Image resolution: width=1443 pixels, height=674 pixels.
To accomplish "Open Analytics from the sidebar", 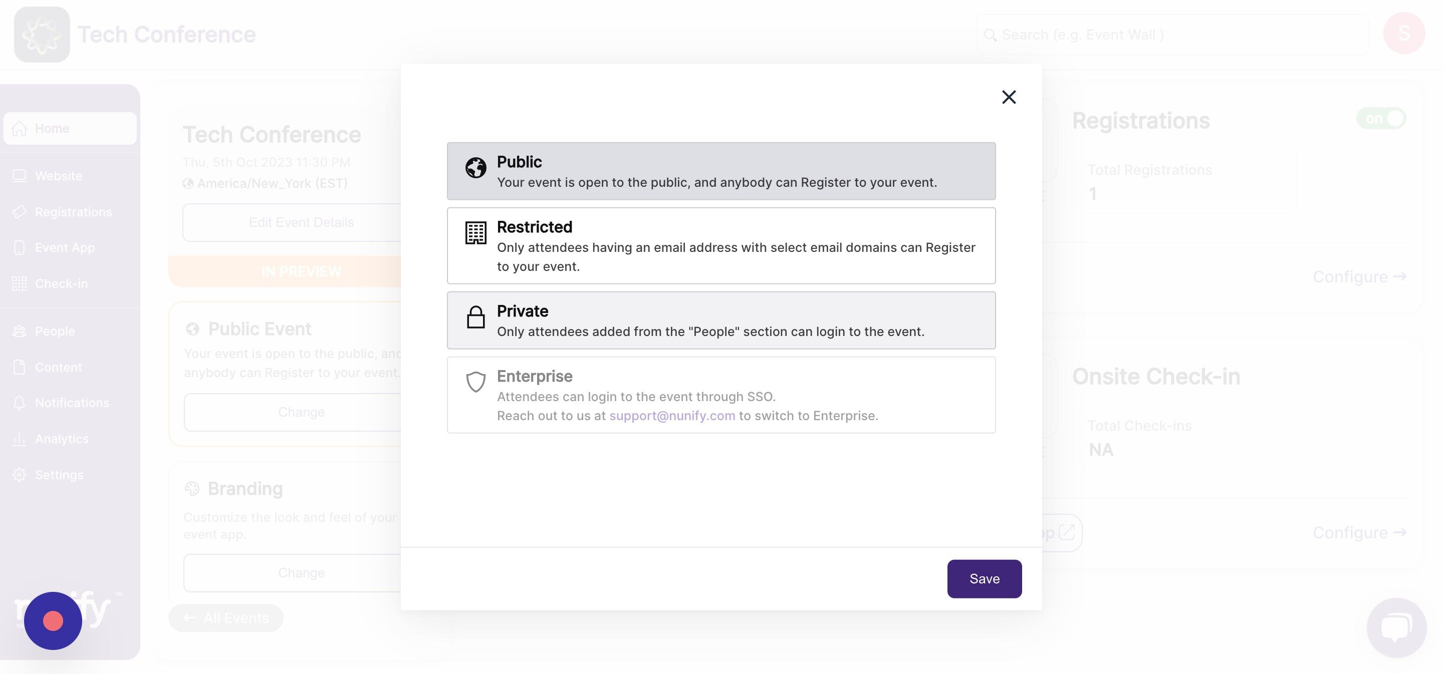I will 62,439.
